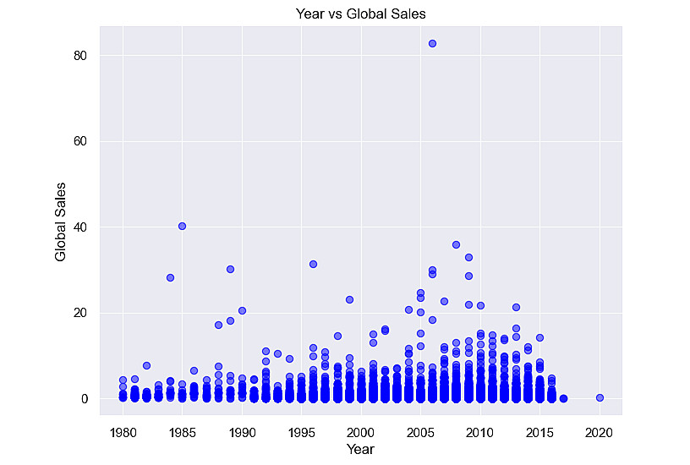Click the 1996 point near 31 sales
Screen dimensions: 690x465
point(314,265)
